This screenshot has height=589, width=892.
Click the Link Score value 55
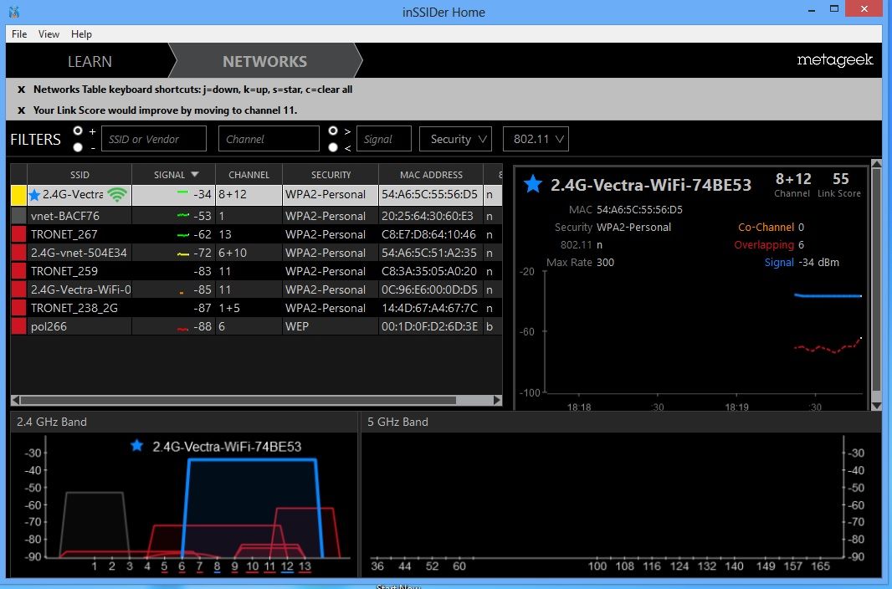(840, 179)
